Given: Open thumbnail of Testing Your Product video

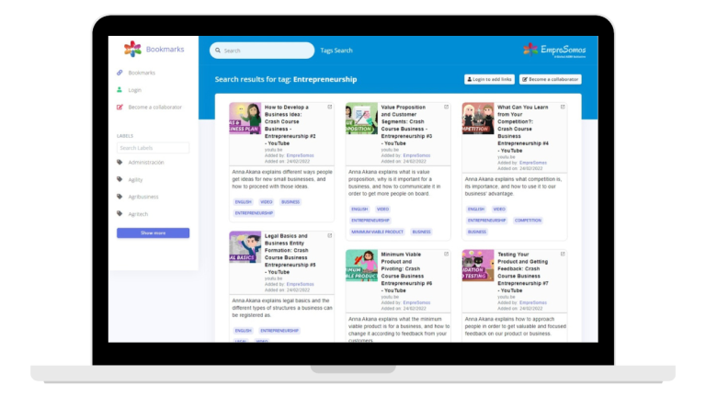Looking at the screenshot, I should 478,266.
